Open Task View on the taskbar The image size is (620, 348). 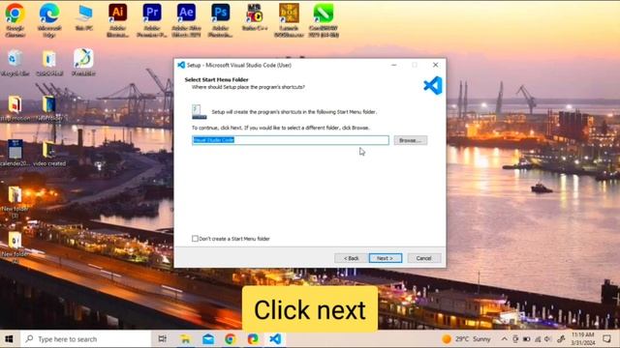tap(162, 339)
